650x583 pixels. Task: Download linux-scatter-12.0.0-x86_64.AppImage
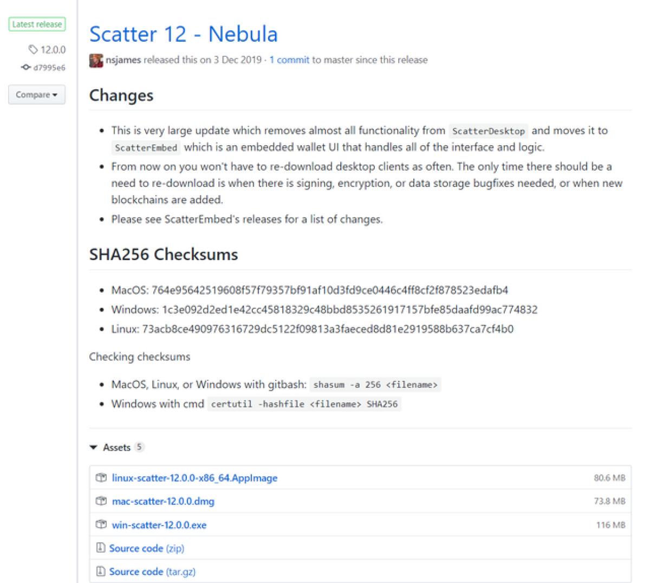click(x=194, y=478)
